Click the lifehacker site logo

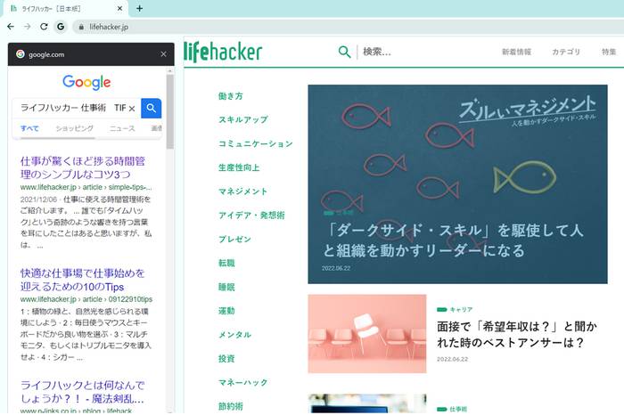223,52
